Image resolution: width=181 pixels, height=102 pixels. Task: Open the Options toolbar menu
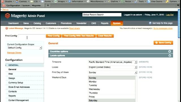(x=173, y=1)
